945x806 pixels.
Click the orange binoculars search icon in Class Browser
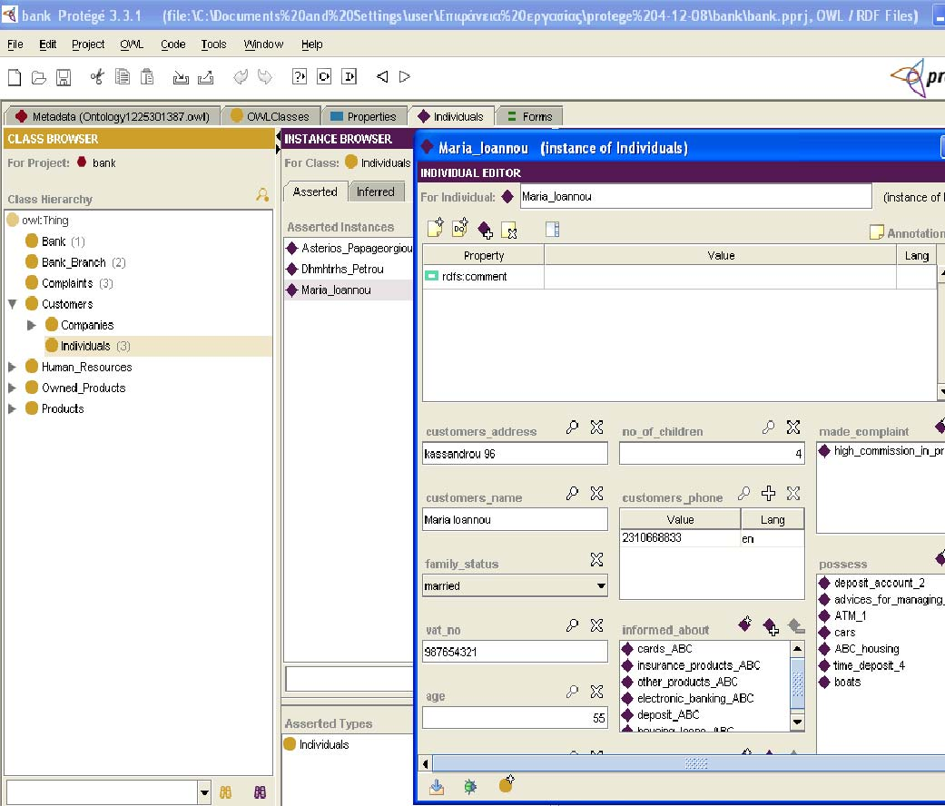pos(225,792)
